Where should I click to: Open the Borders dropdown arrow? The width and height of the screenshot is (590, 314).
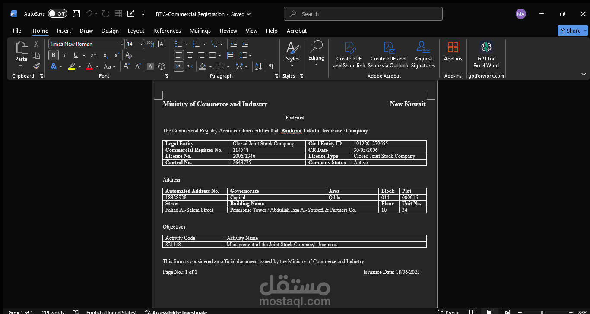[228, 66]
